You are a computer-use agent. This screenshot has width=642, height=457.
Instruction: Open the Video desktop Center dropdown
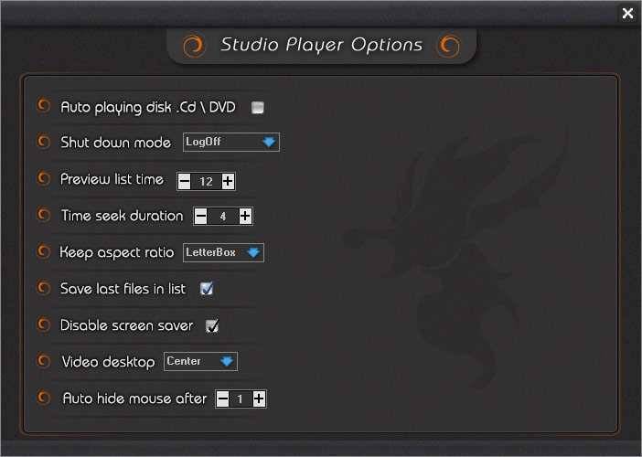point(200,361)
